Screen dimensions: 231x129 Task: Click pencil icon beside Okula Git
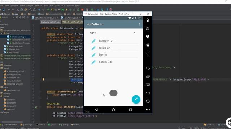click(93, 48)
